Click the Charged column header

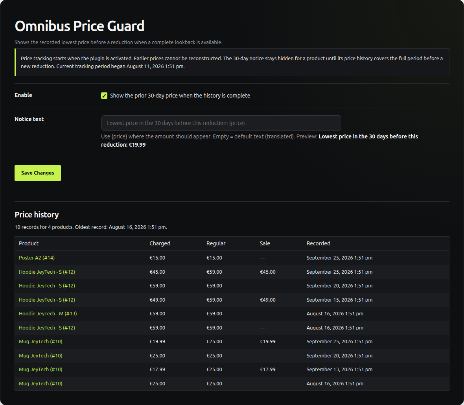(x=160, y=243)
